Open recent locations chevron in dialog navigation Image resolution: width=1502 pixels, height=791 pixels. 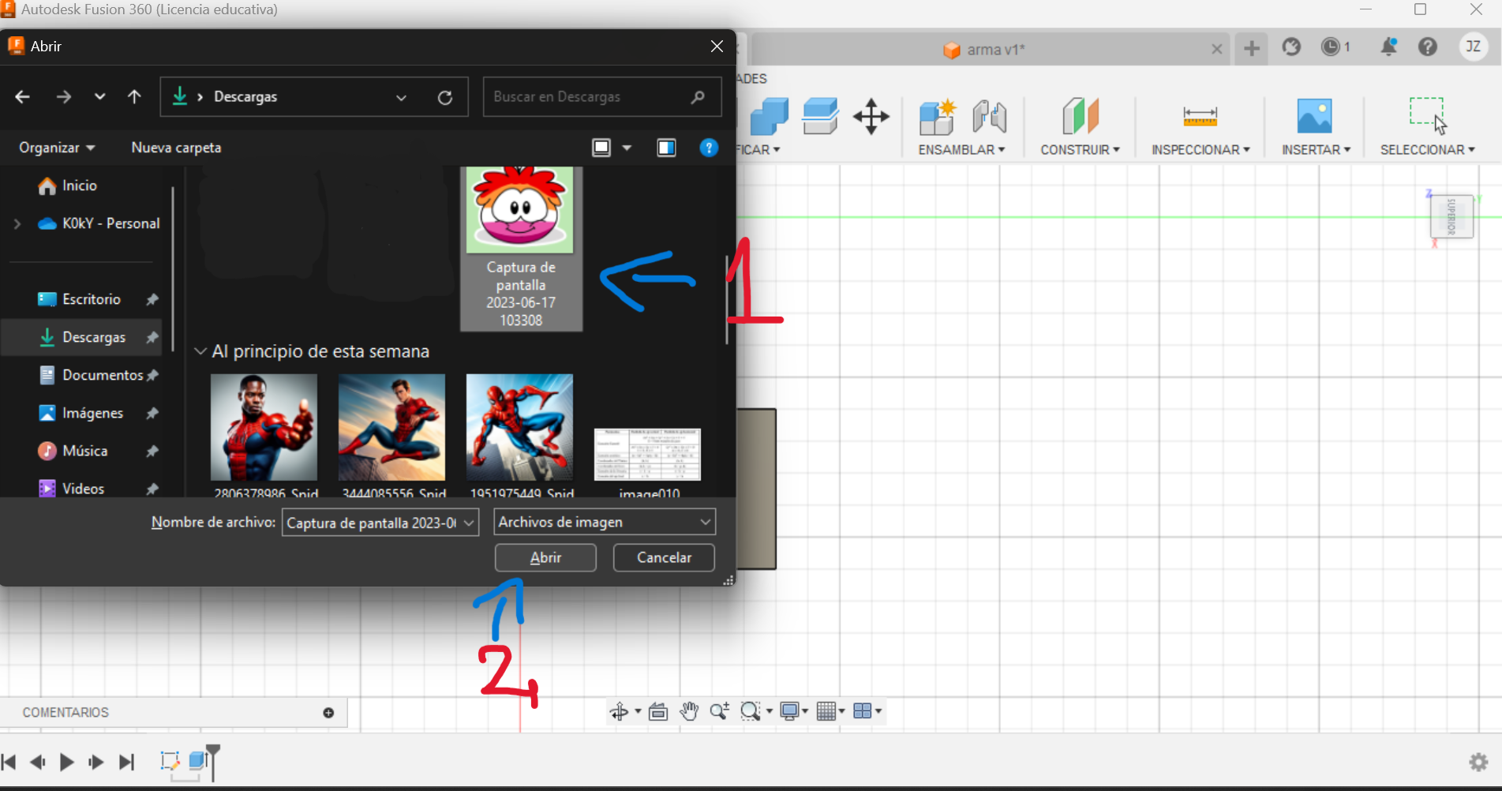click(x=99, y=97)
